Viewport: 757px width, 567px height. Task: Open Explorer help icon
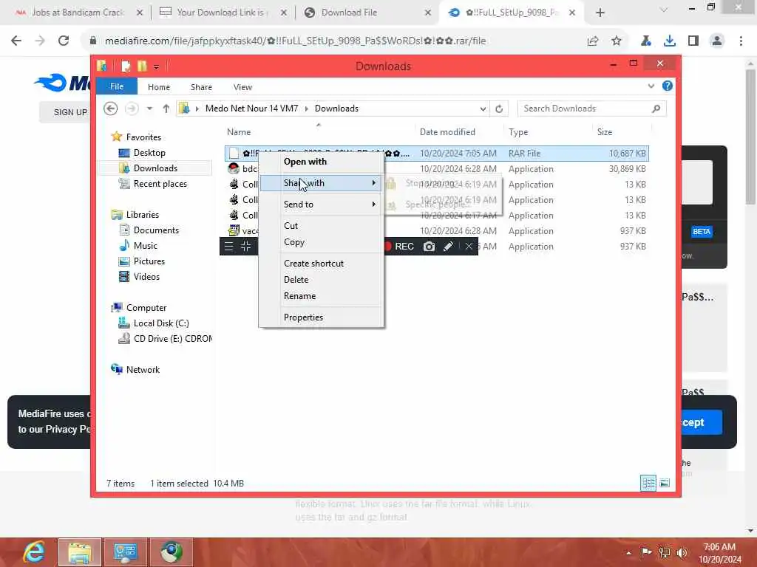click(x=668, y=86)
